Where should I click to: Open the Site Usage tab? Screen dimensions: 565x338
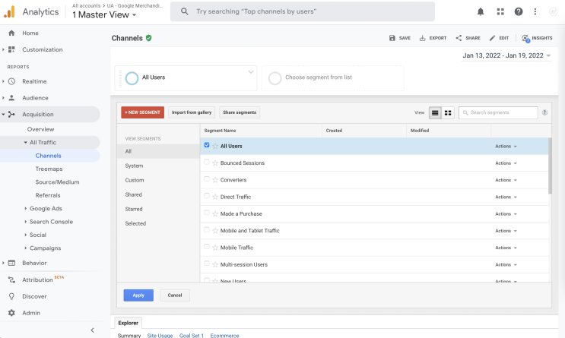160,336
